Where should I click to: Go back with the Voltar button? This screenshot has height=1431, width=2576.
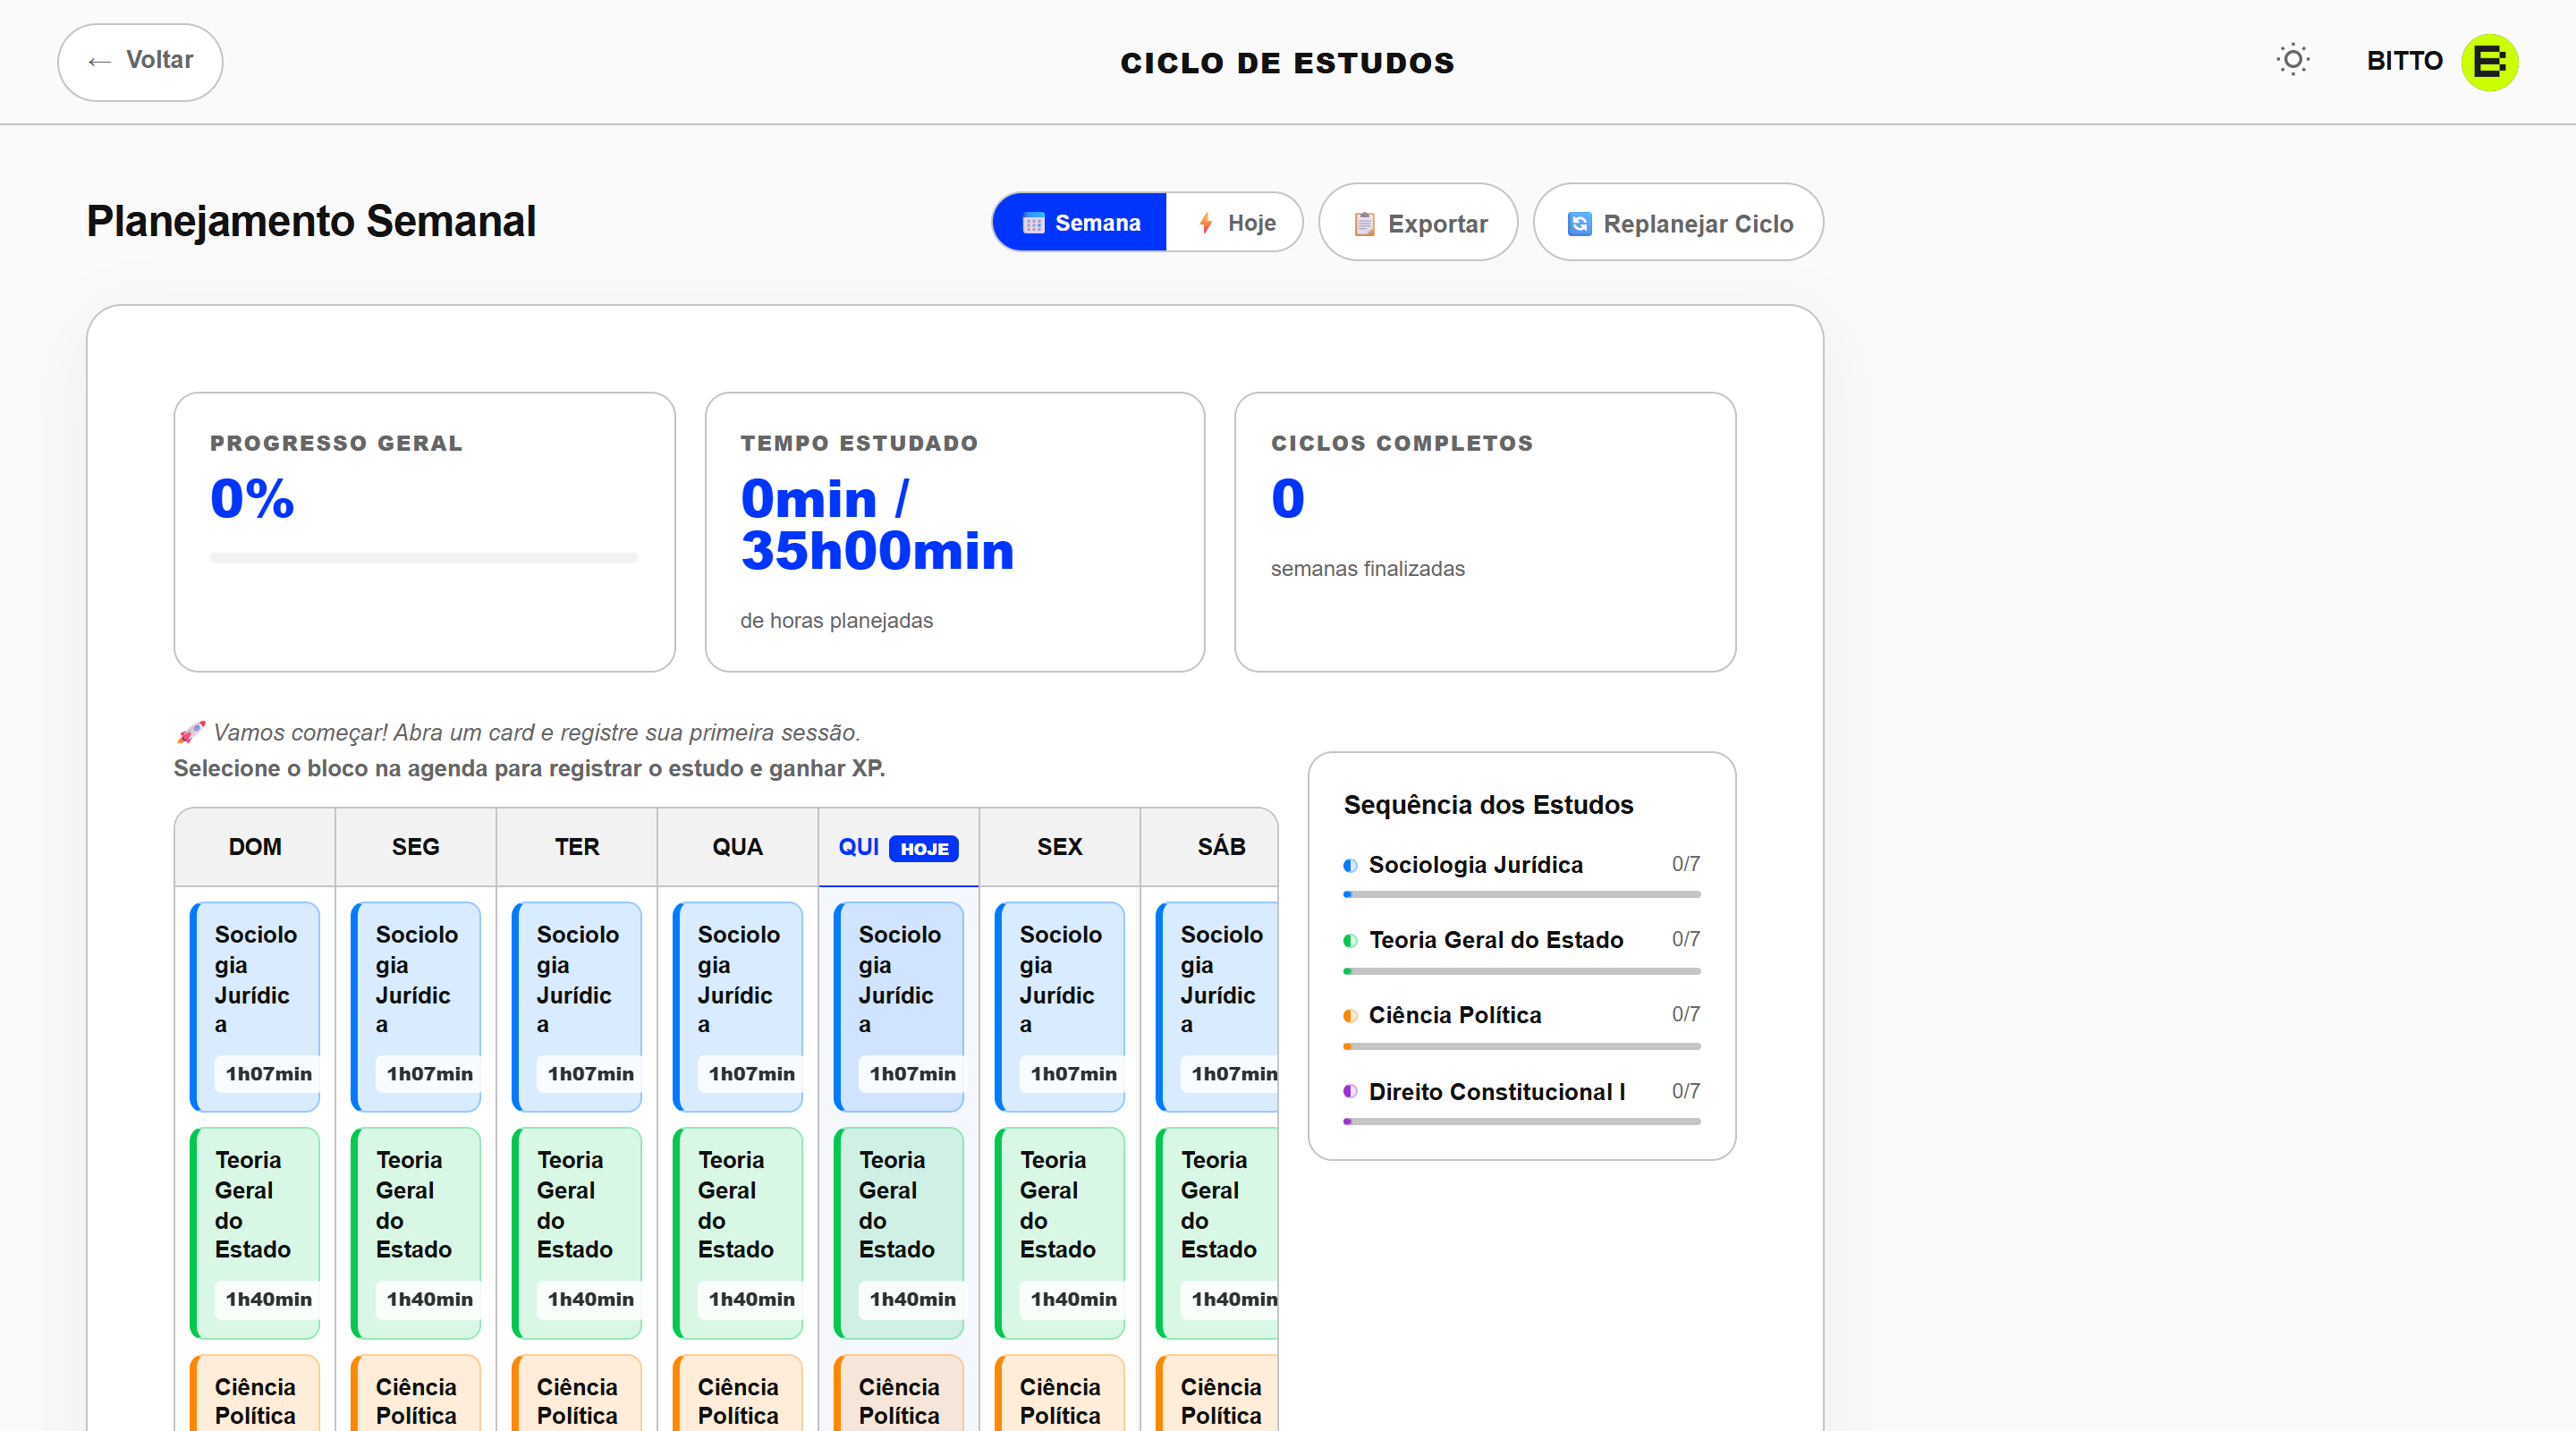[x=140, y=62]
